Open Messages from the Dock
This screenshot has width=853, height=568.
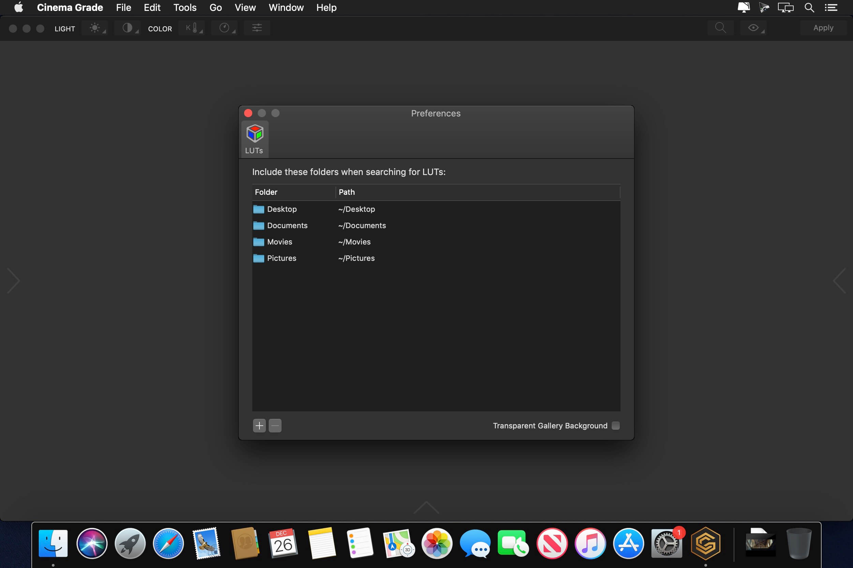coord(475,543)
